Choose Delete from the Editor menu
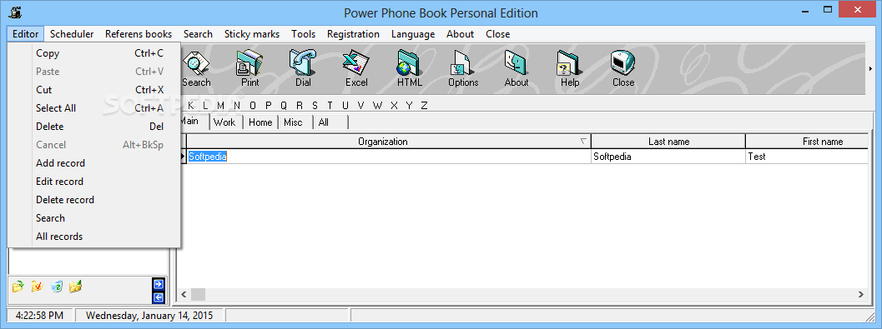882x329 pixels. (94, 127)
